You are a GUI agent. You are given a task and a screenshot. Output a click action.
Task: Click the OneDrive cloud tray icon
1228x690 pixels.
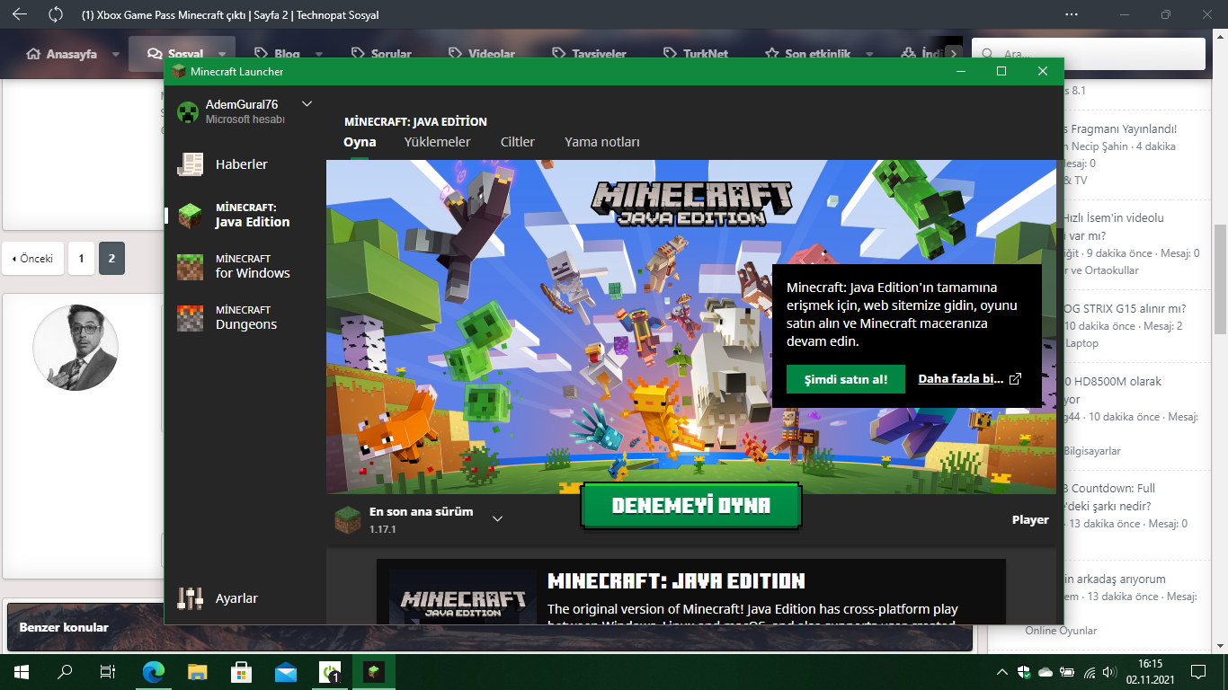click(1046, 671)
